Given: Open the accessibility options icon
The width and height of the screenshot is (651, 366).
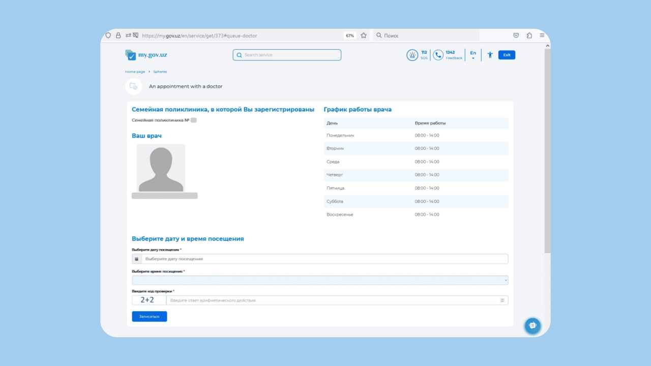Looking at the screenshot, I should click(x=490, y=55).
